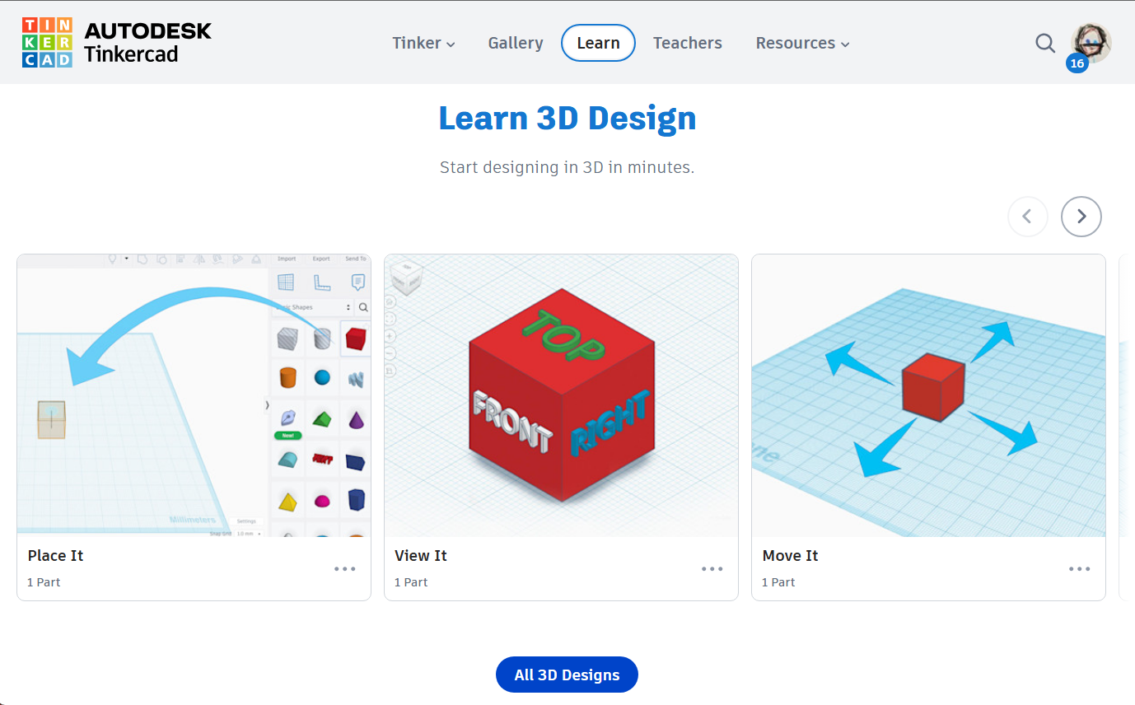
Task: Click the View It title
Action: tap(421, 556)
